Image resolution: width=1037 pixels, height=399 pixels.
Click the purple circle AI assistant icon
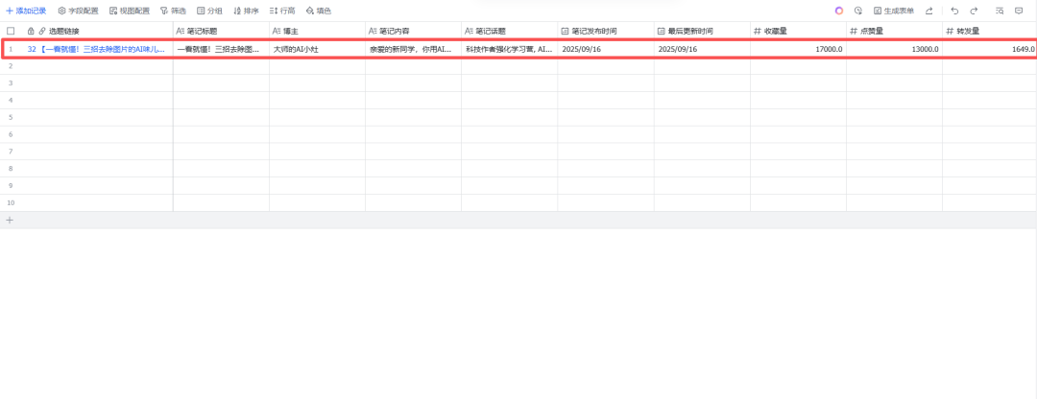pyautogui.click(x=839, y=11)
